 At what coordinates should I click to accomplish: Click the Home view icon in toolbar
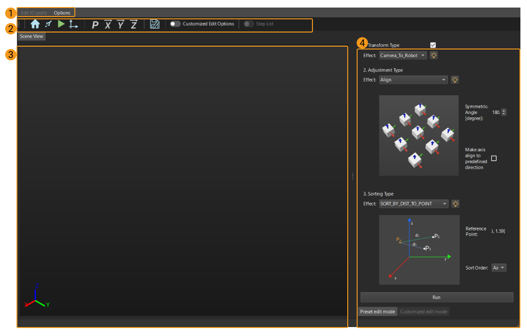click(35, 24)
